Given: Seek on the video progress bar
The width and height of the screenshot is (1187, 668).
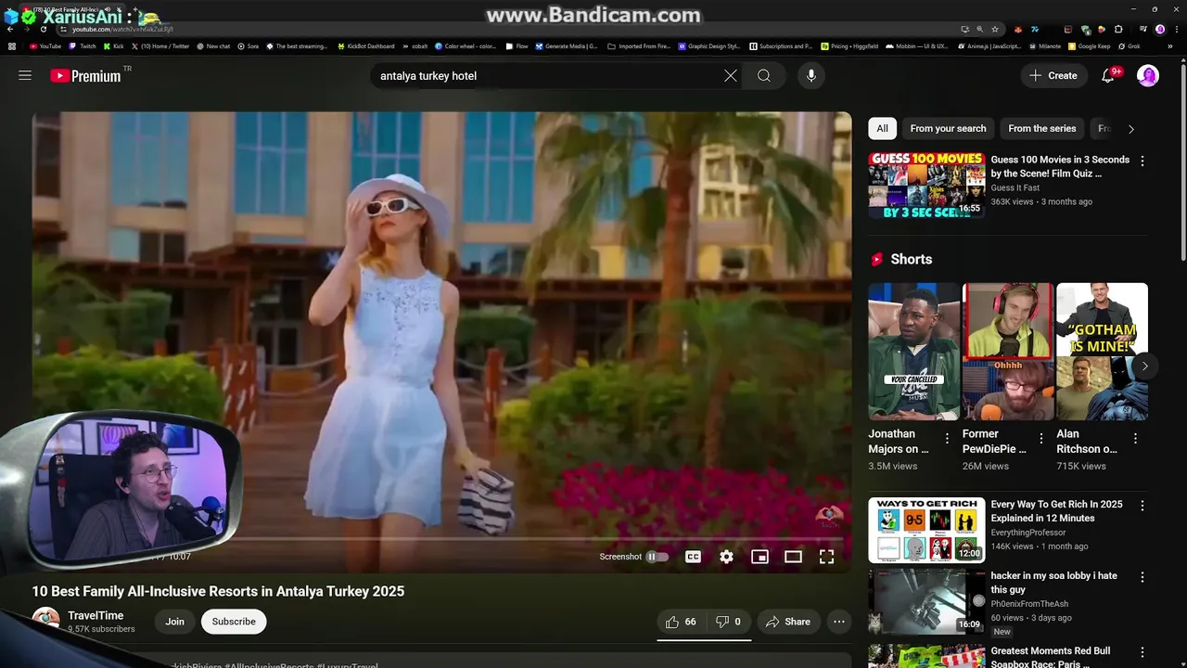Looking at the screenshot, I should click(541, 539).
